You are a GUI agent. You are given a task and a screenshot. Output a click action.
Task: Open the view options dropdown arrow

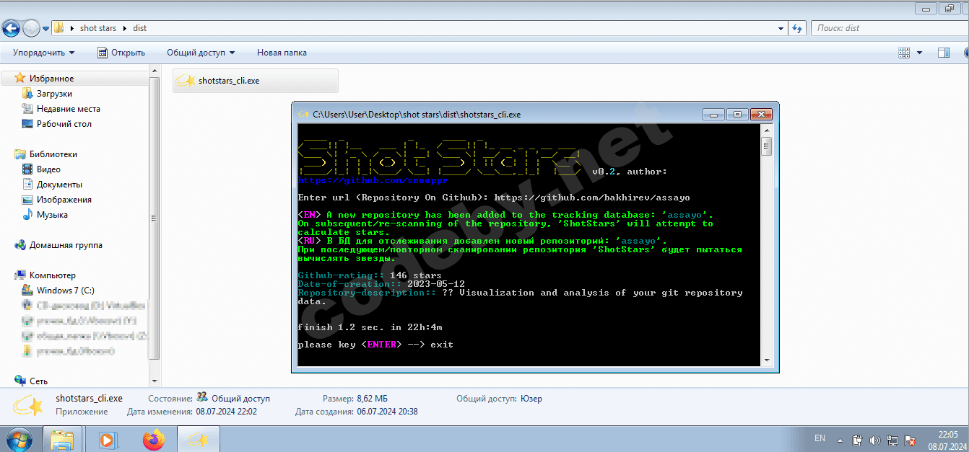pyautogui.click(x=919, y=53)
